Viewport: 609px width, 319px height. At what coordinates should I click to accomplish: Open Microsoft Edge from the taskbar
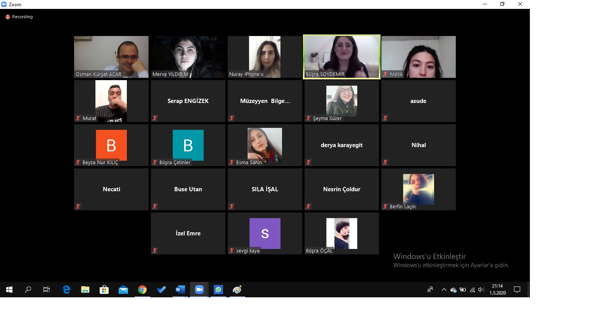click(x=66, y=290)
